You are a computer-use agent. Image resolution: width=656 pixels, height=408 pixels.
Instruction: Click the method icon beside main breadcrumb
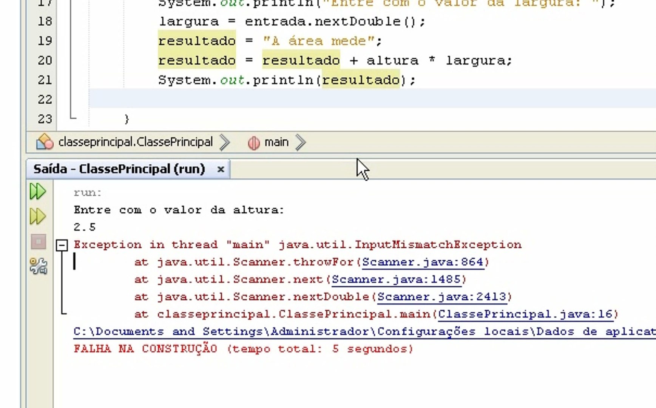pyautogui.click(x=254, y=142)
